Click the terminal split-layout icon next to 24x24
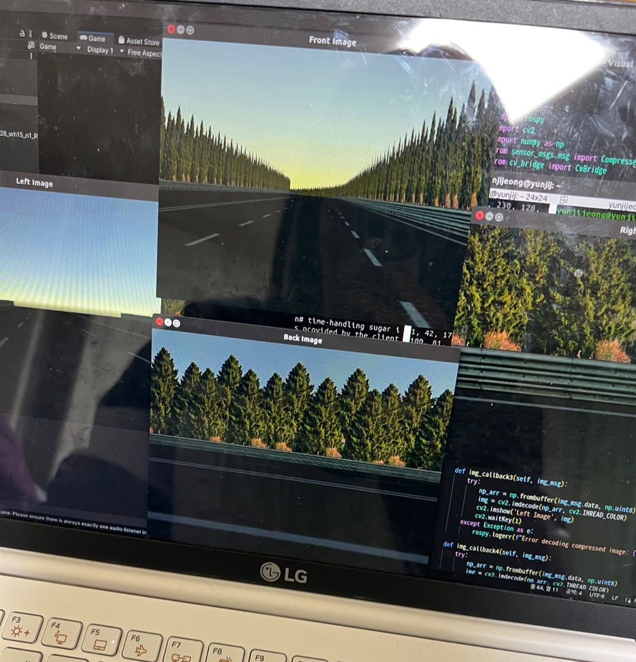Viewport: 636px width, 662px height. 565,200
